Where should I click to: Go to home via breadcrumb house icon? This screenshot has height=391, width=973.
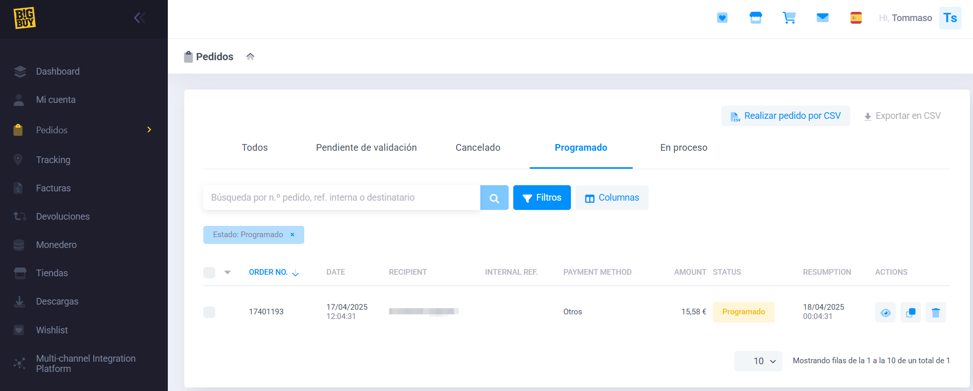point(250,57)
